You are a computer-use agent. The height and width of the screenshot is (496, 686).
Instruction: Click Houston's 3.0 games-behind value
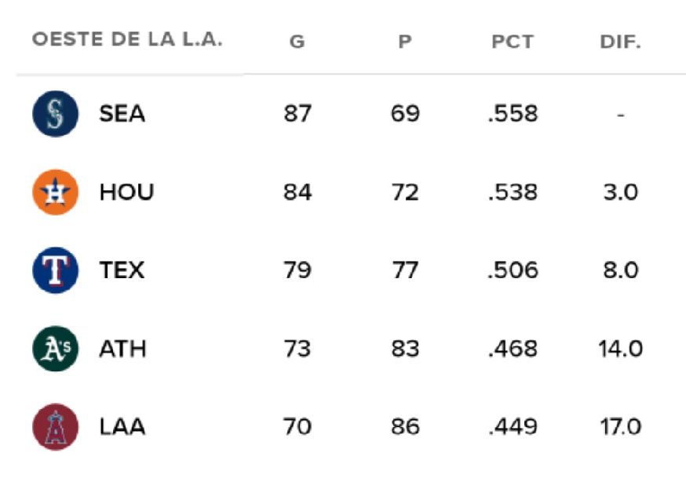[x=620, y=192]
